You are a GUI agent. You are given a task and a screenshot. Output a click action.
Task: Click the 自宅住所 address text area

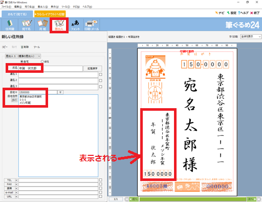click(58, 136)
